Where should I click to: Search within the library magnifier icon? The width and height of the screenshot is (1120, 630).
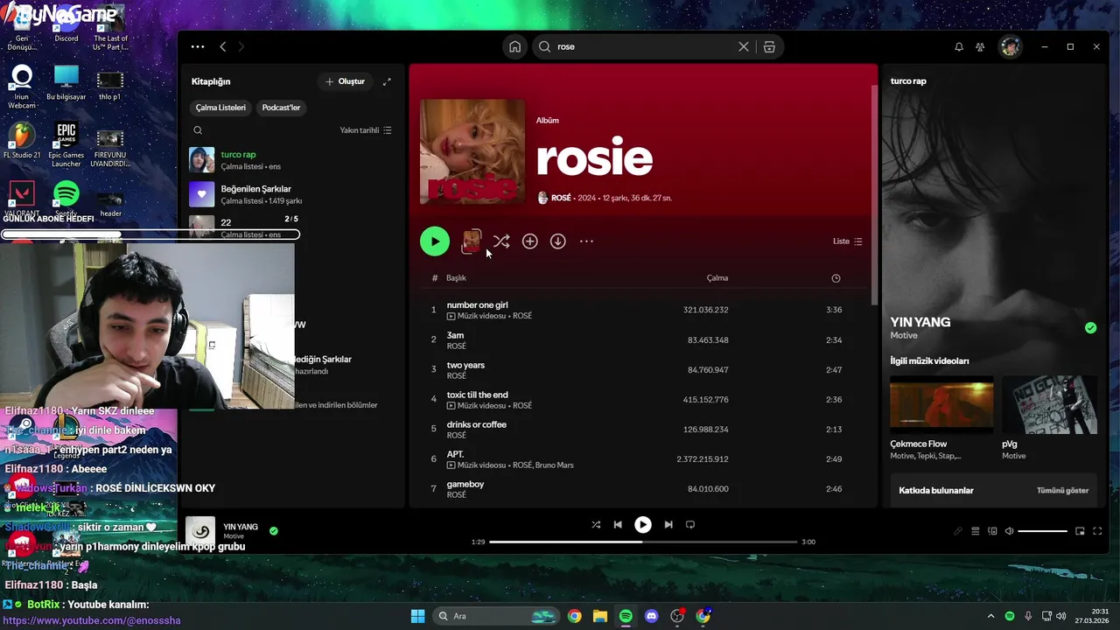(x=198, y=130)
